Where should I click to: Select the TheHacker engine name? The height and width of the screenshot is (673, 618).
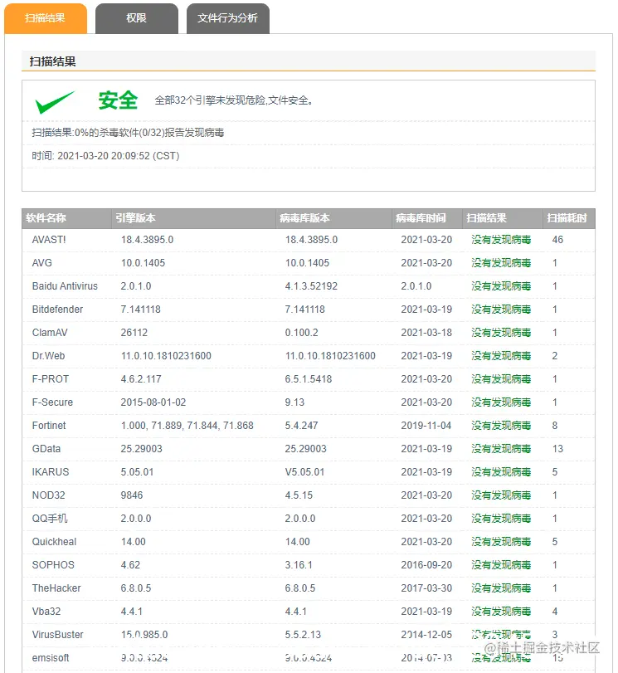[x=56, y=588]
